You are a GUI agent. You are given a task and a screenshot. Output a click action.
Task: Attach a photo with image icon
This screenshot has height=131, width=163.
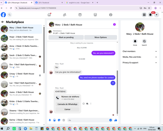[x=54, y=120]
